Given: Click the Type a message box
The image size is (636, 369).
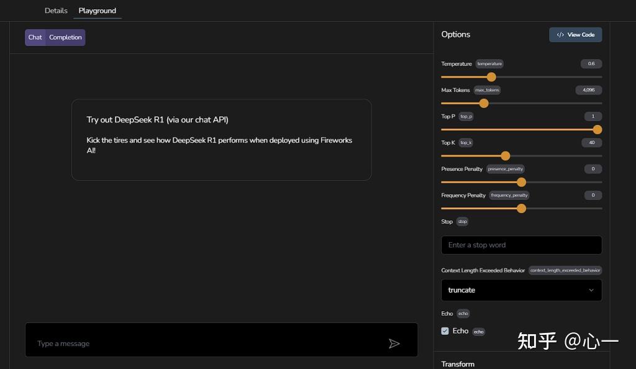Looking at the screenshot, I should coord(205,344).
